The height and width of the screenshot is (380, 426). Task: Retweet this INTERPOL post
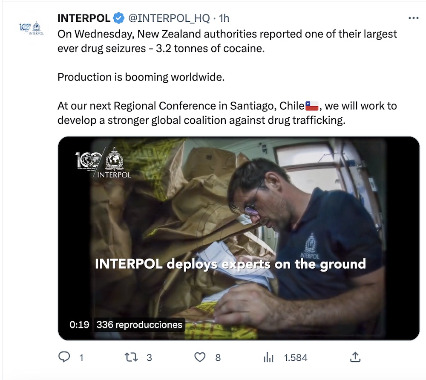coord(132,357)
